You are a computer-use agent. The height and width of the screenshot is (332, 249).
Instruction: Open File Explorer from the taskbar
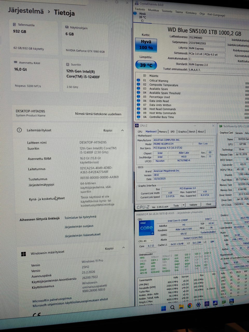[181, 307]
